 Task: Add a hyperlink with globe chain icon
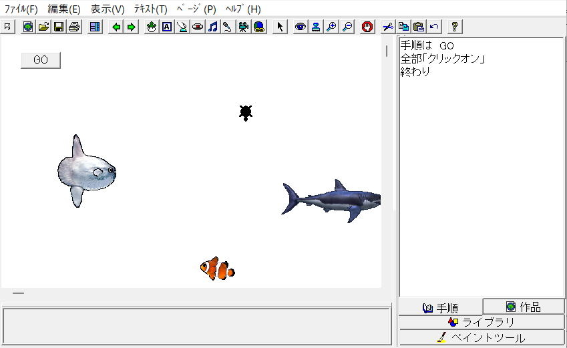click(259, 27)
